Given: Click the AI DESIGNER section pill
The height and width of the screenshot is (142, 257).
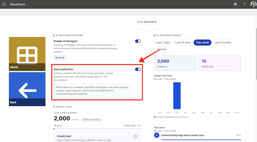Looking at the screenshot, I should [147, 22].
